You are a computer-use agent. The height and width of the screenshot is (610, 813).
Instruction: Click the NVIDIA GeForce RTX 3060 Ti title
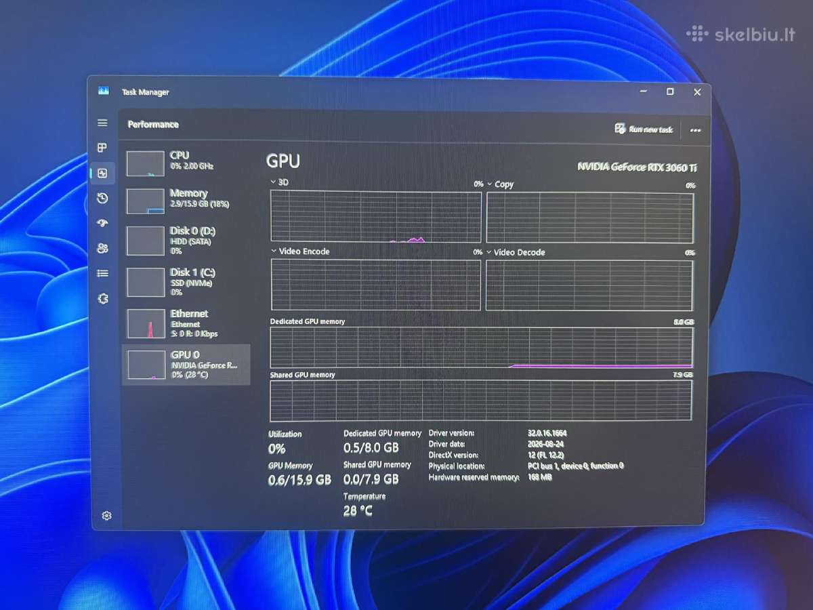click(x=637, y=167)
